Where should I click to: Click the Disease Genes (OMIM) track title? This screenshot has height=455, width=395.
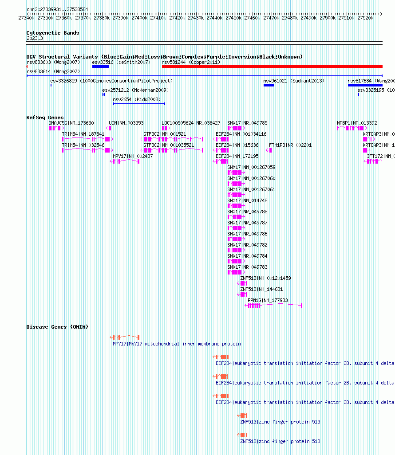(x=57, y=327)
